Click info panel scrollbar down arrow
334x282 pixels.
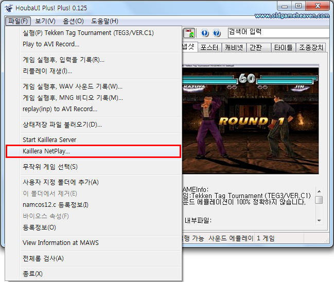319,220
